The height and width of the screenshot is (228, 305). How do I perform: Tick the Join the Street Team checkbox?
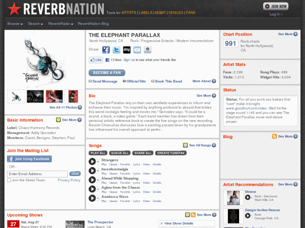coord(9,180)
